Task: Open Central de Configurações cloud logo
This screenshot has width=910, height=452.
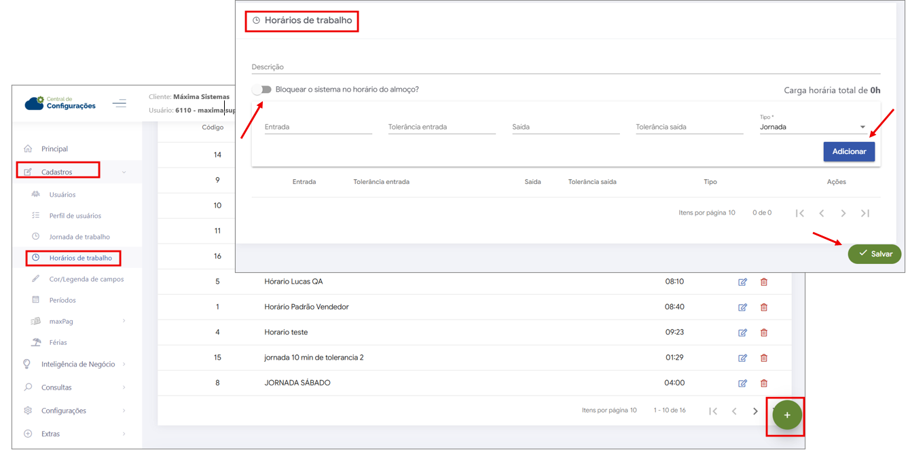Action: [x=60, y=103]
